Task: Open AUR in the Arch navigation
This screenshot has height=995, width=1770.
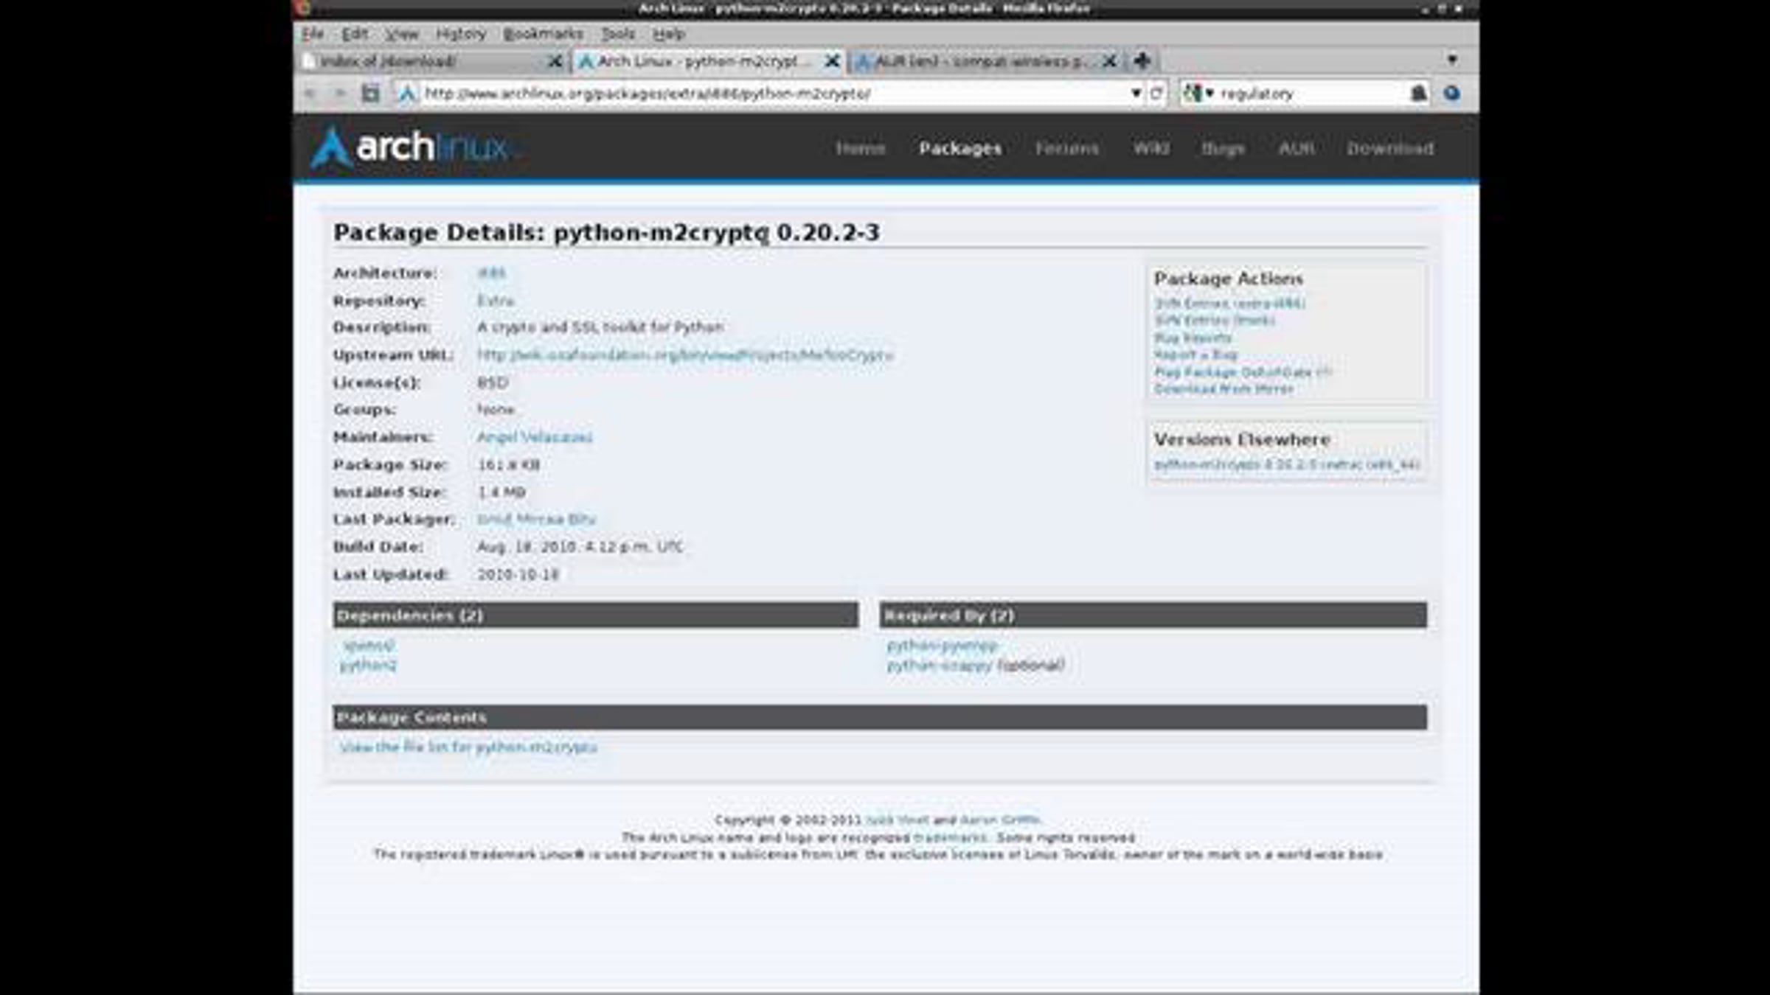Action: point(1296,148)
